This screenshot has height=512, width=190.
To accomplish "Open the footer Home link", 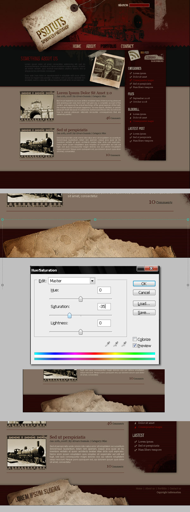I will click(x=139, y=489).
